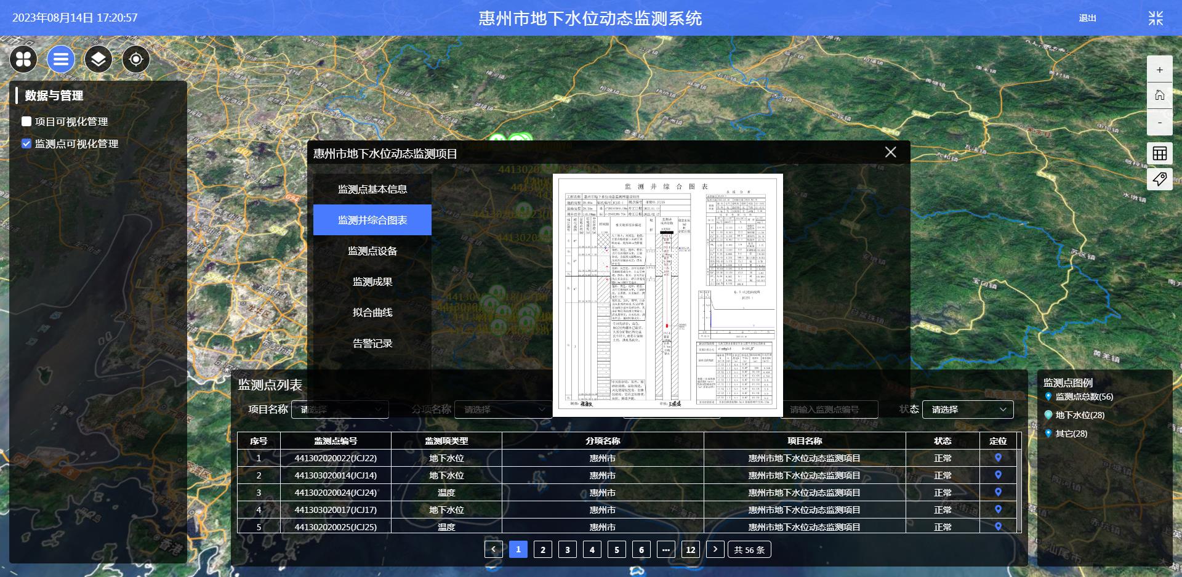Go to page 3 in pagination
Viewport: 1182px width, 577px height.
(x=567, y=549)
